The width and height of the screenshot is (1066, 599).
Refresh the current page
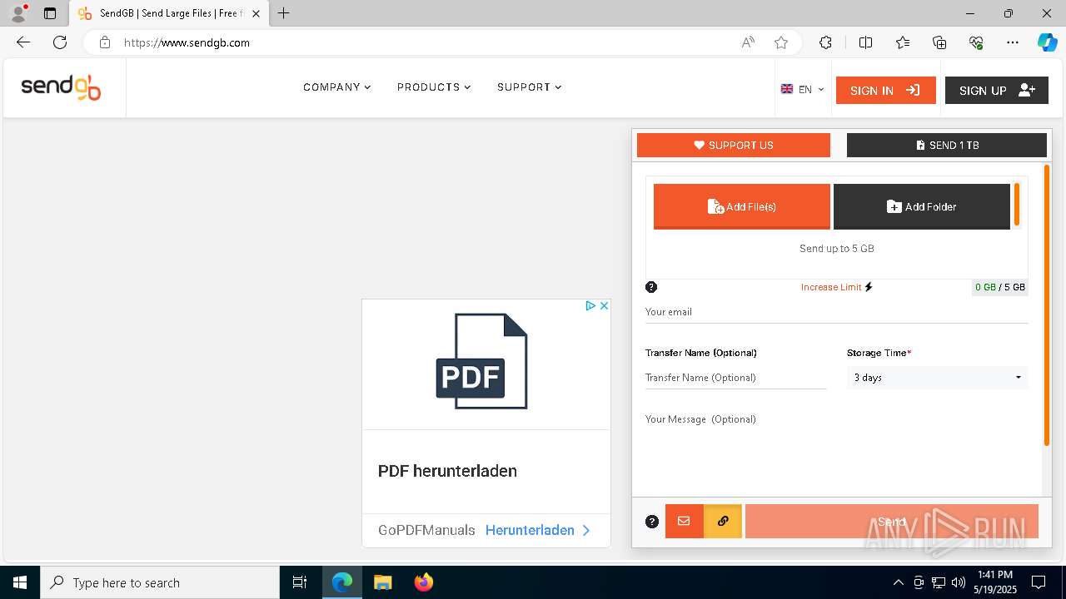[x=60, y=42]
